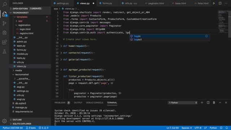
Task: Unfold the galeria function on line 33
Action: tap(61, 60)
